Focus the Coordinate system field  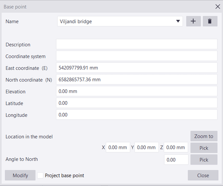[137, 56]
